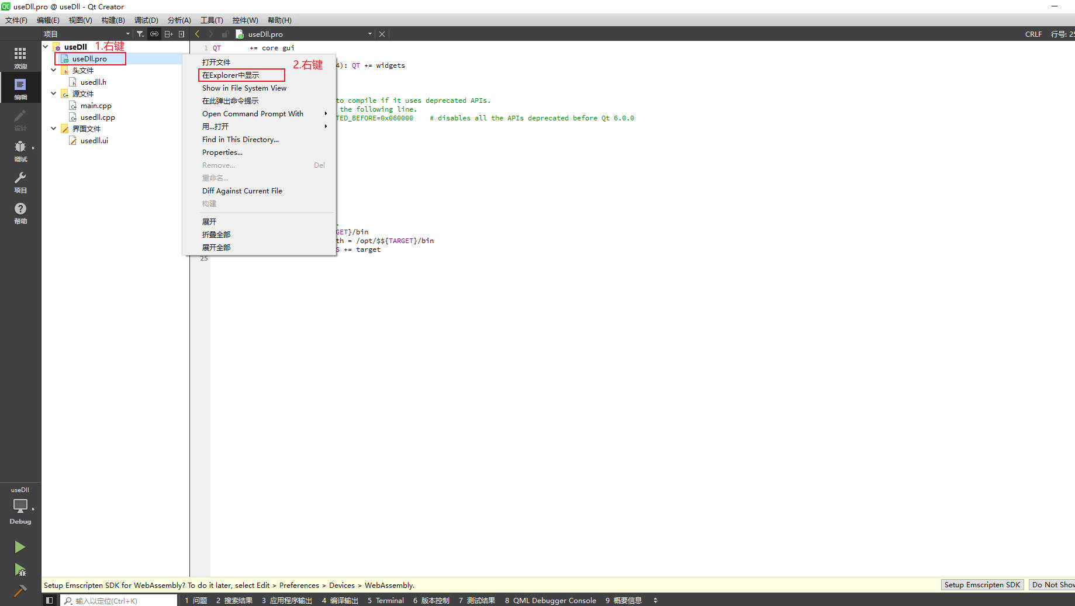1075x606 pixels.
Task: Open the 1 问题 output pane
Action: tap(196, 600)
